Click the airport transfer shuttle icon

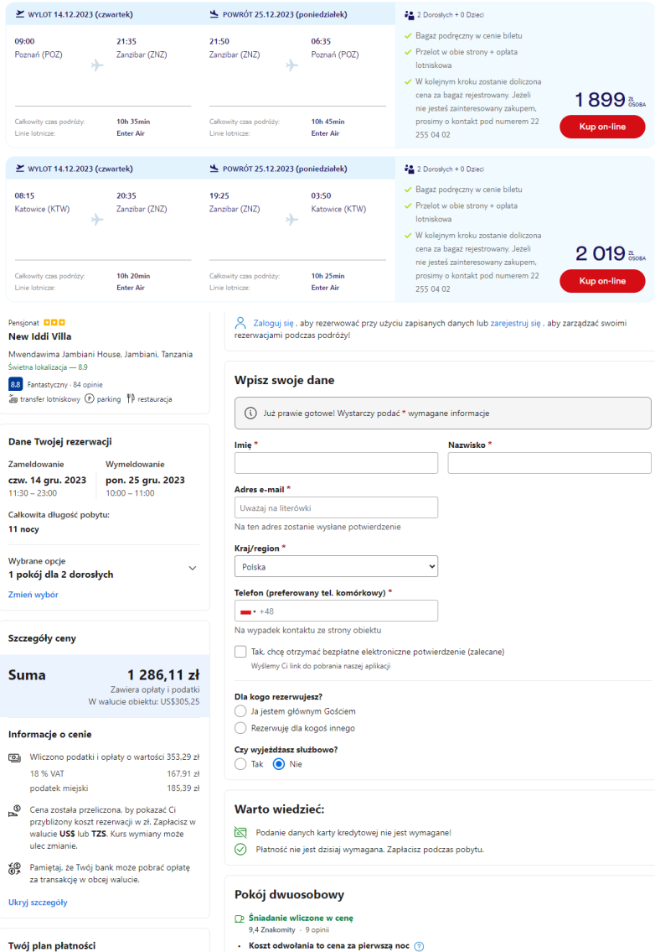pyautogui.click(x=13, y=399)
